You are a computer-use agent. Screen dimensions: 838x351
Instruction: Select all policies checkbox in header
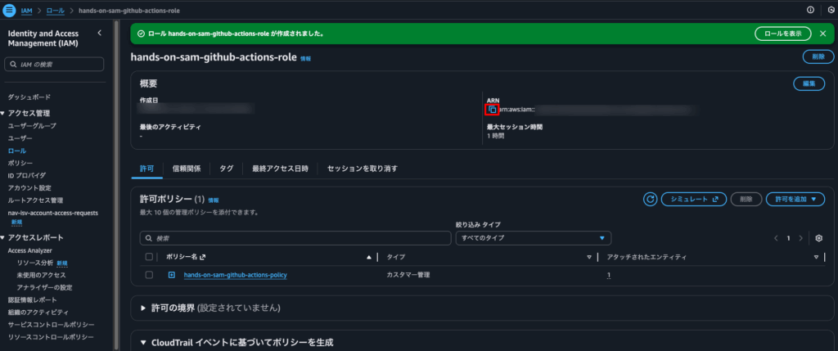(149, 257)
